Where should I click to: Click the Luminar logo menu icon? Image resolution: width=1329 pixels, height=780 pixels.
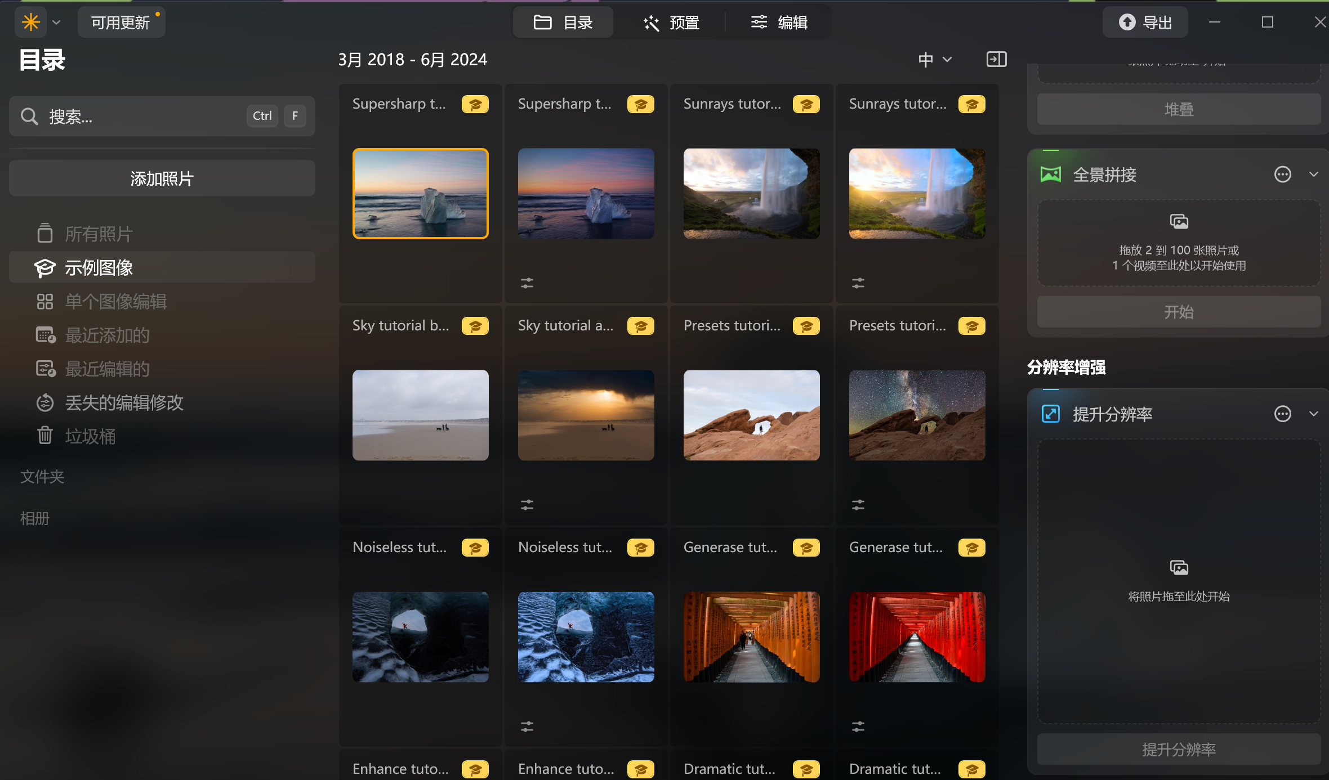coord(30,23)
